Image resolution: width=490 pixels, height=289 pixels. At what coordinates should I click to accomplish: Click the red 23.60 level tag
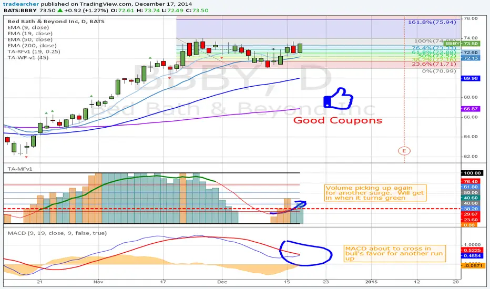471,220
